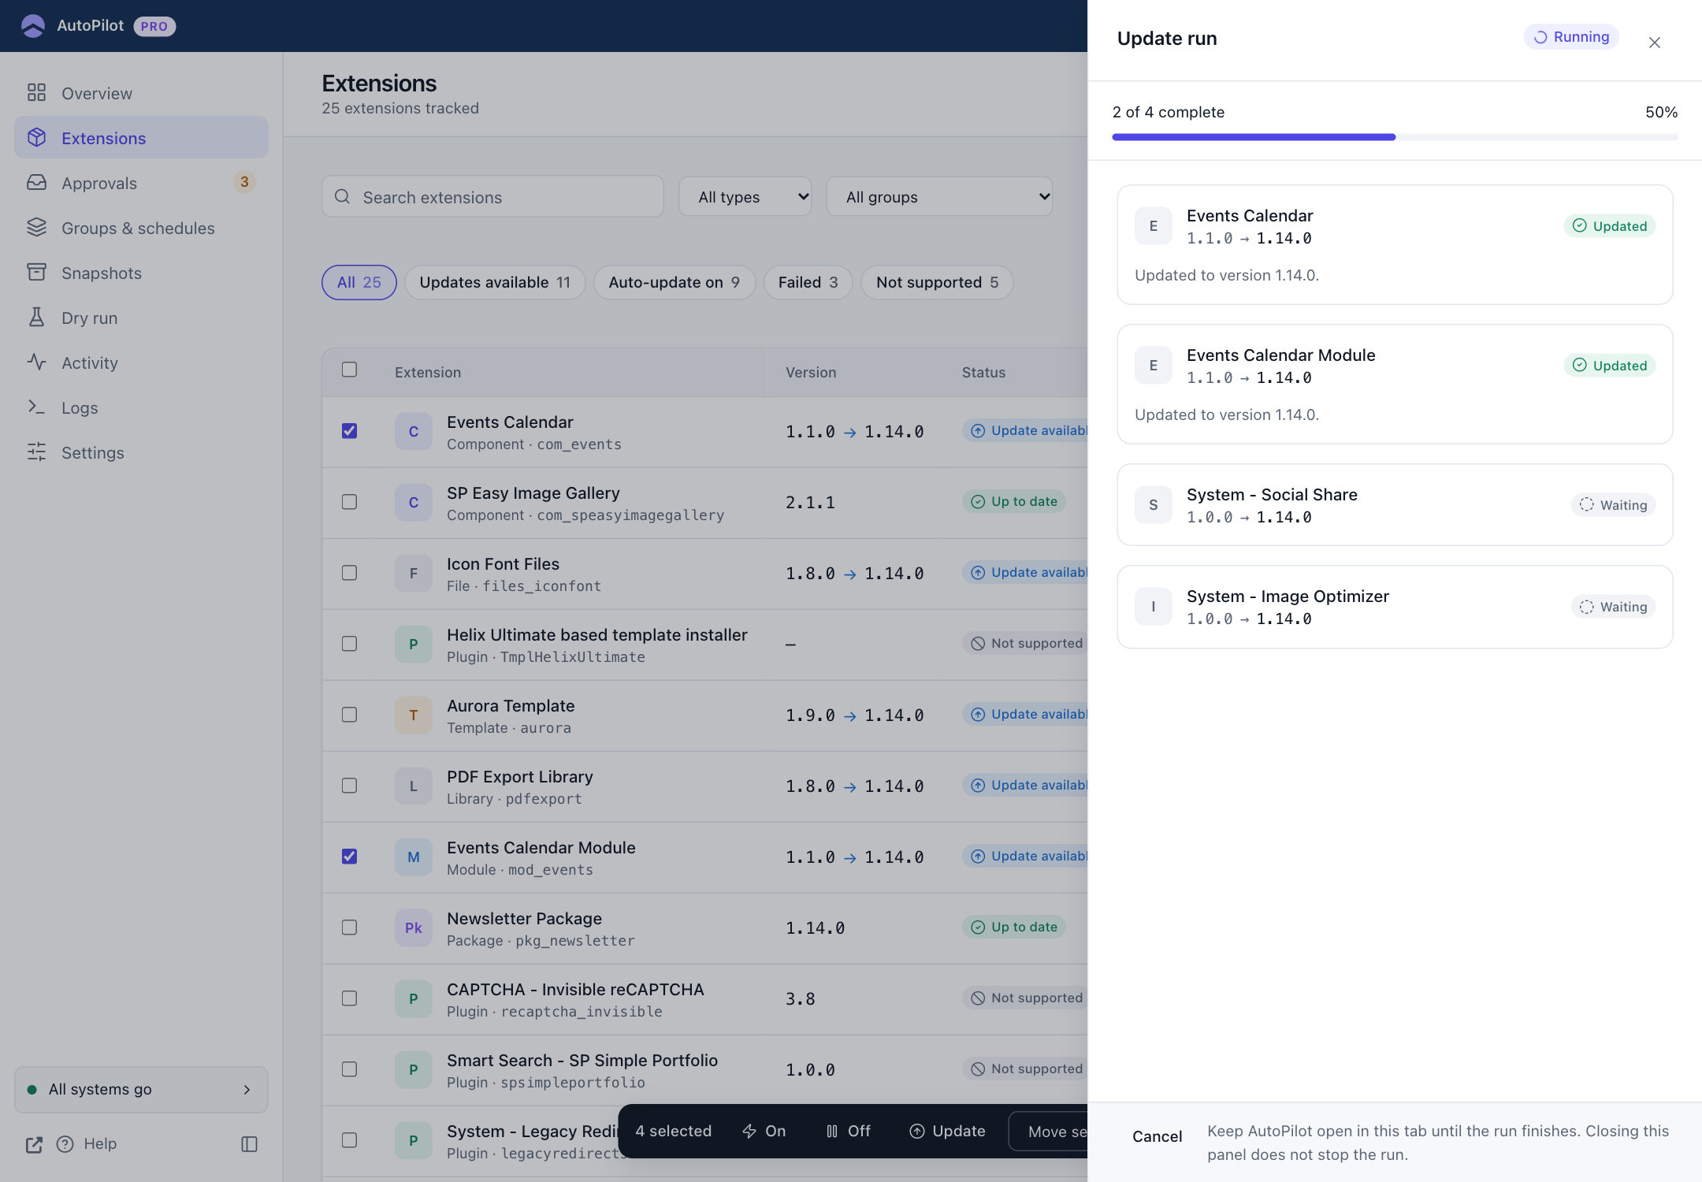Screen dimensions: 1702x1182
Task: Open Groups & schedules page
Action: pos(141,228)
